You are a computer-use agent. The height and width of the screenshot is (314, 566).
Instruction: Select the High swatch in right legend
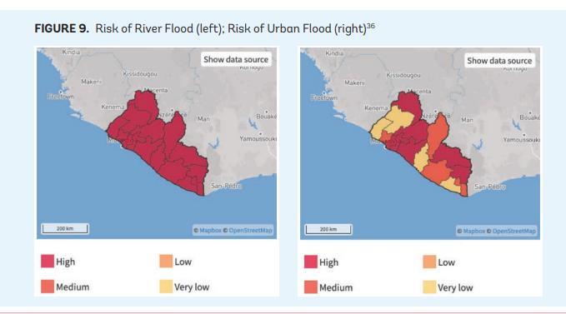(311, 262)
